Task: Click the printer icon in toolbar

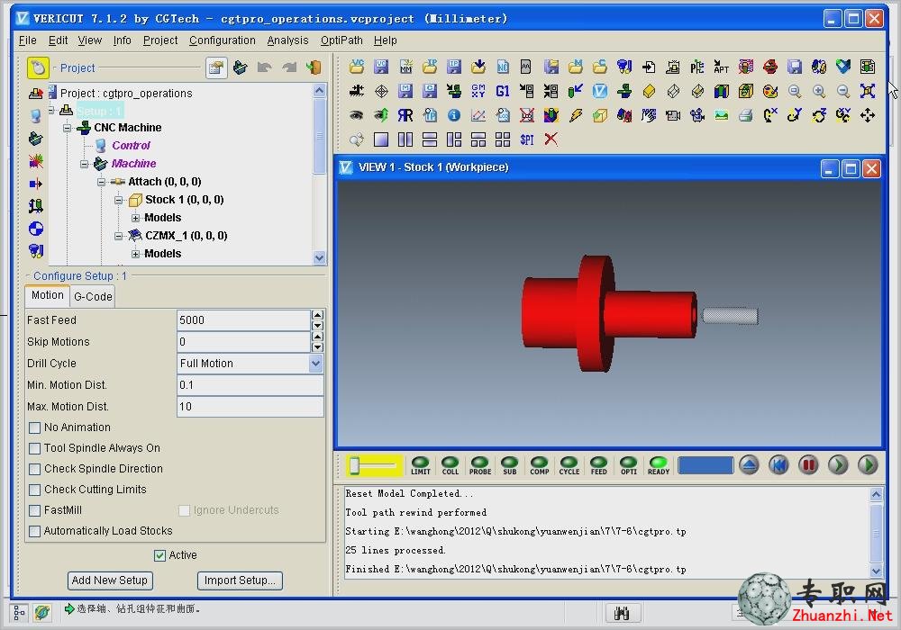Action: 746,115
